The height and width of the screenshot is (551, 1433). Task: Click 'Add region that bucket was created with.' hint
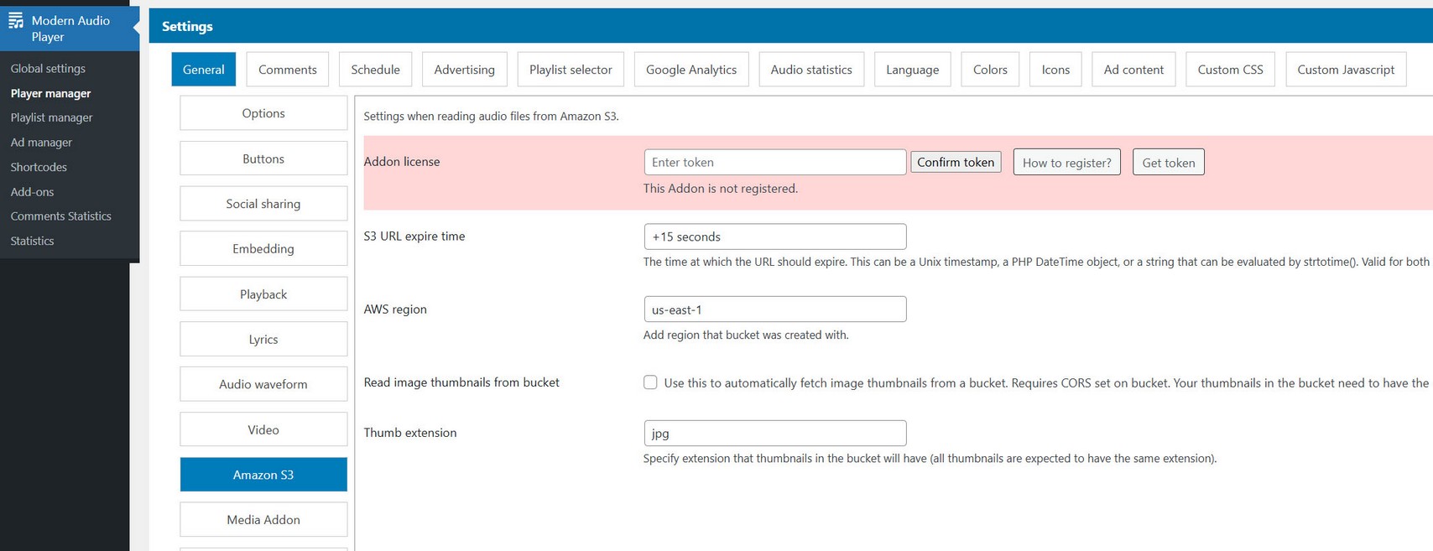(x=746, y=335)
